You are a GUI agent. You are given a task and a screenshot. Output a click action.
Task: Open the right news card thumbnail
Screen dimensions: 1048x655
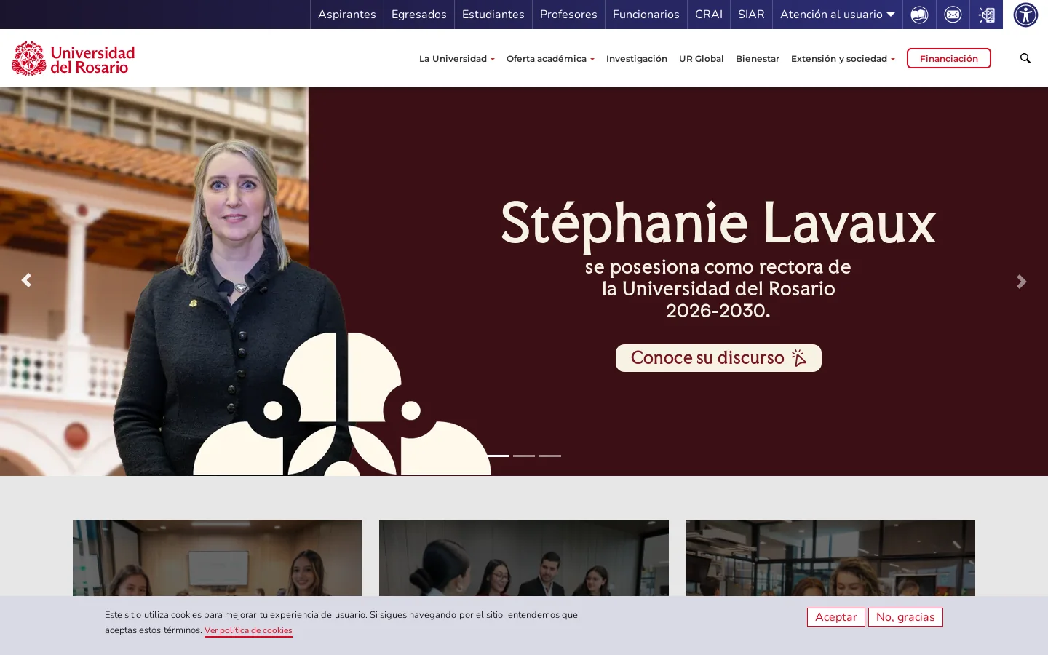830,558
